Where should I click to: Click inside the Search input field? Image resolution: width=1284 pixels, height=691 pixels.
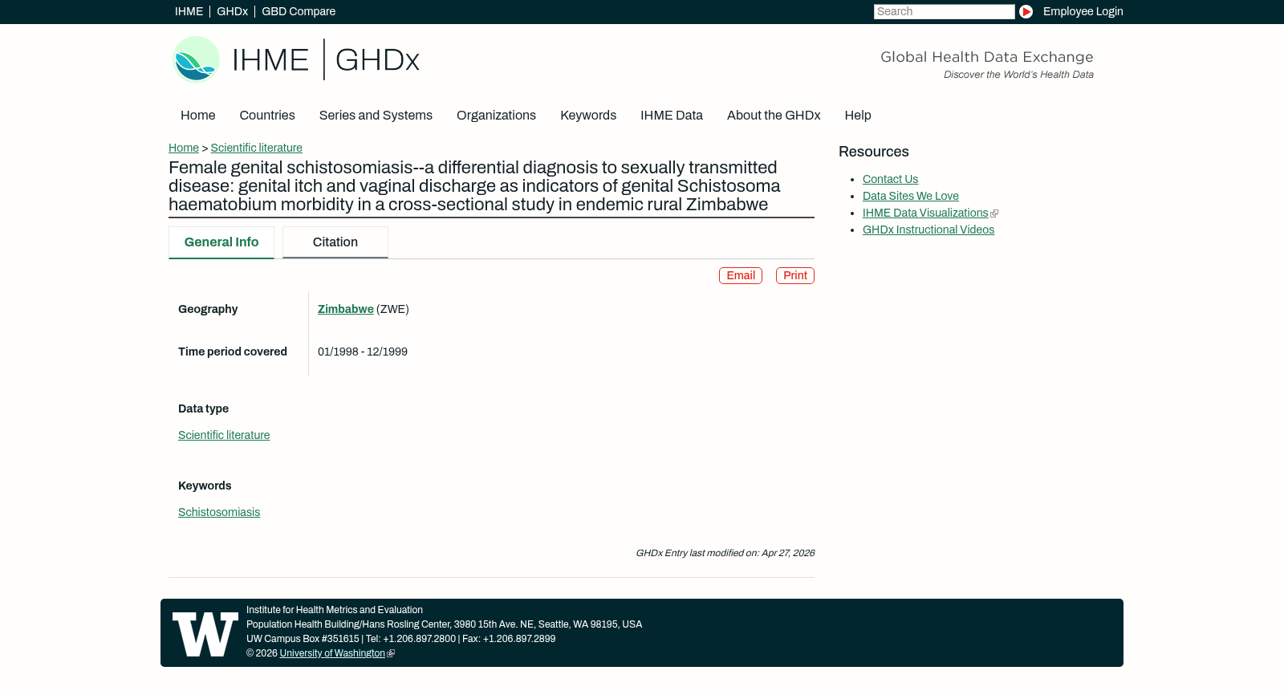click(944, 11)
